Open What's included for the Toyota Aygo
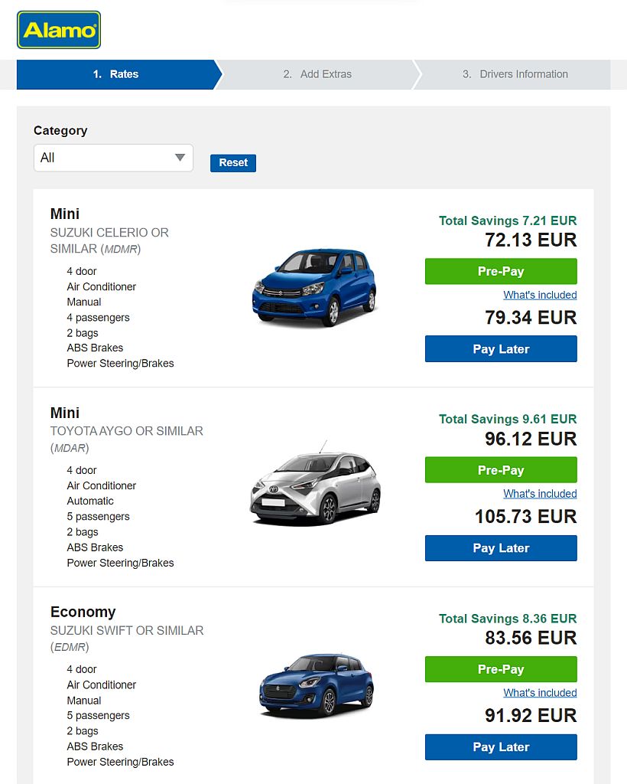Image resolution: width=627 pixels, height=784 pixels. [x=540, y=494]
